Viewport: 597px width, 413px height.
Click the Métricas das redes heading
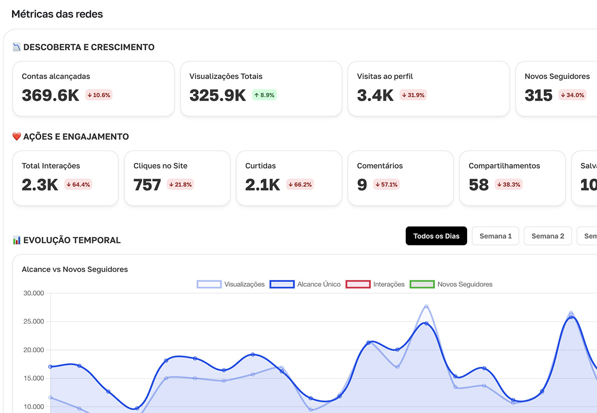57,14
